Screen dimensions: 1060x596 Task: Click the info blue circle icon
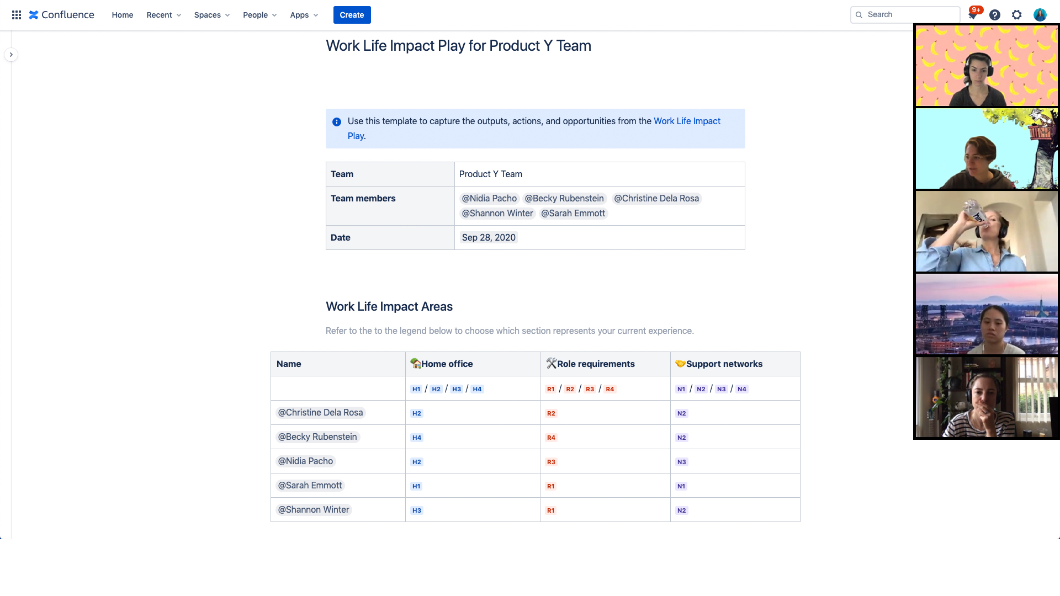[336, 121]
